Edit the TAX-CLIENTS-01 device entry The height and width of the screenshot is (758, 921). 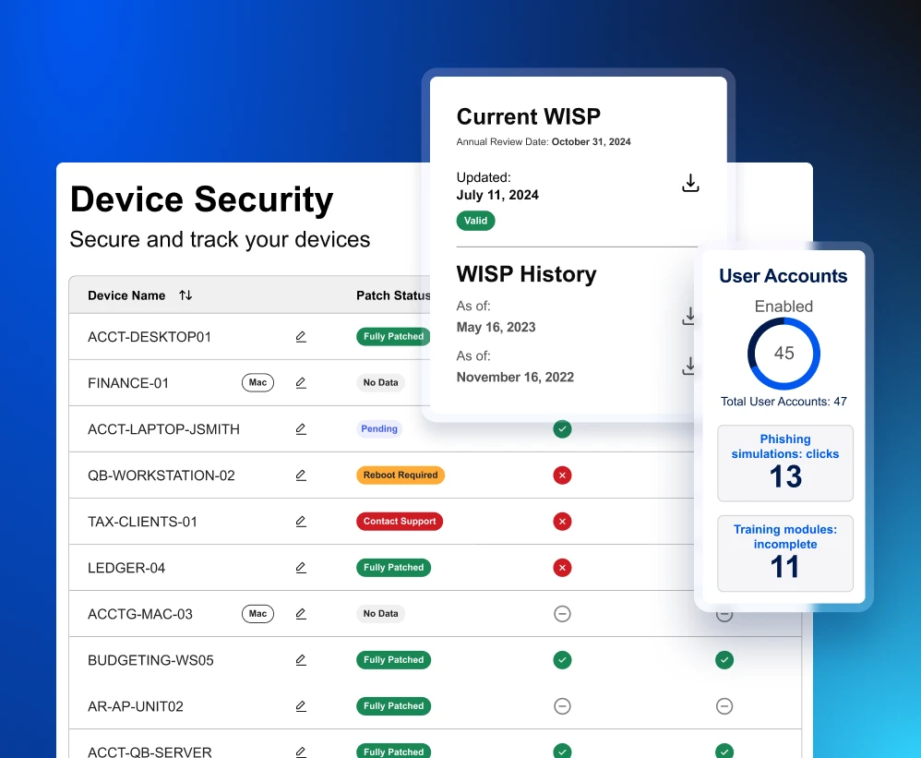(300, 521)
